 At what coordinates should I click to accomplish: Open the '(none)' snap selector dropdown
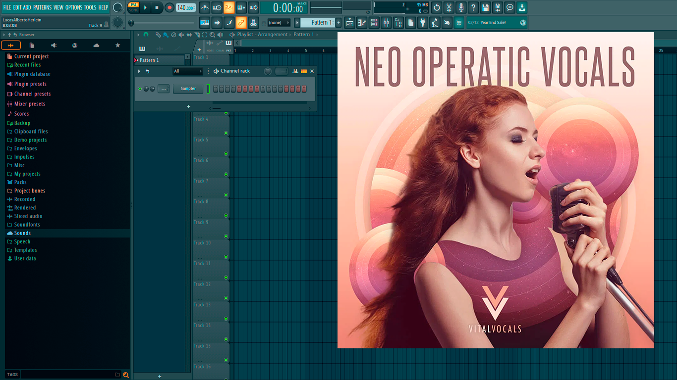[279, 22]
